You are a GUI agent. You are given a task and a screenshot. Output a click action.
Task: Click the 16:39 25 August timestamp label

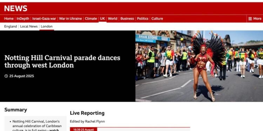(83, 130)
